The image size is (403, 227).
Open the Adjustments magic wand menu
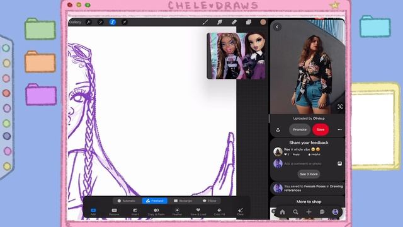tap(100, 22)
